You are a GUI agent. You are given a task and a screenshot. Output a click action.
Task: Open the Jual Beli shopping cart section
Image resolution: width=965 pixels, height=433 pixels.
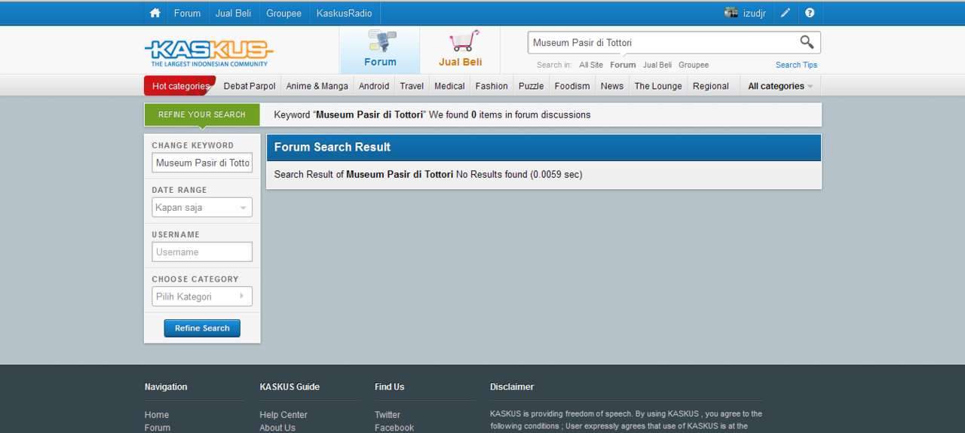coord(460,50)
